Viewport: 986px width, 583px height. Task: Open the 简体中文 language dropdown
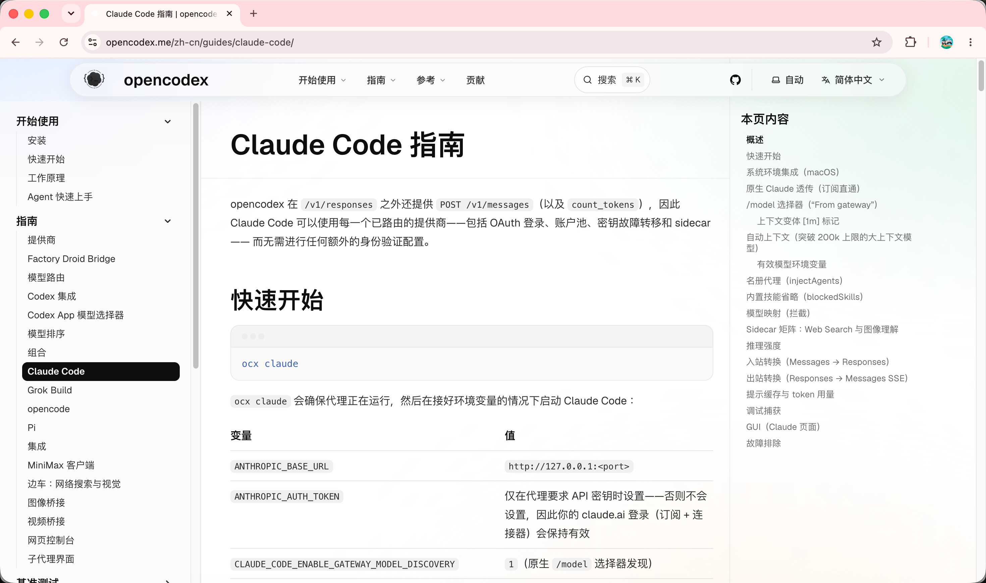click(853, 80)
